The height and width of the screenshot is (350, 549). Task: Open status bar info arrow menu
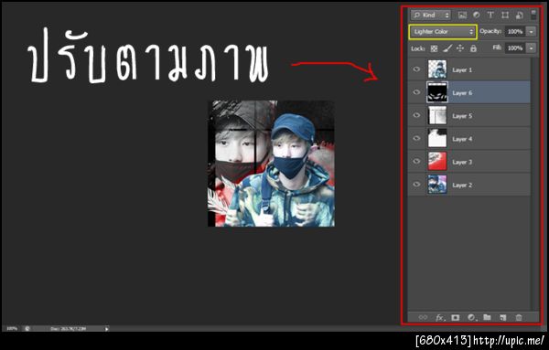107,329
